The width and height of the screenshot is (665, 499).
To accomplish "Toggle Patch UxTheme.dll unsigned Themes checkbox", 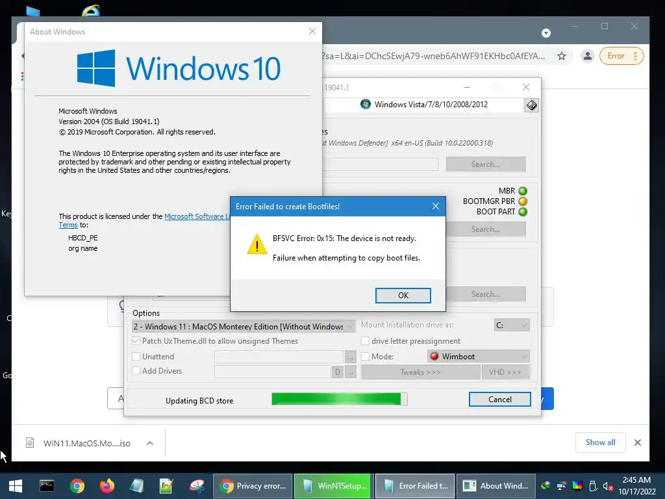I will click(136, 340).
